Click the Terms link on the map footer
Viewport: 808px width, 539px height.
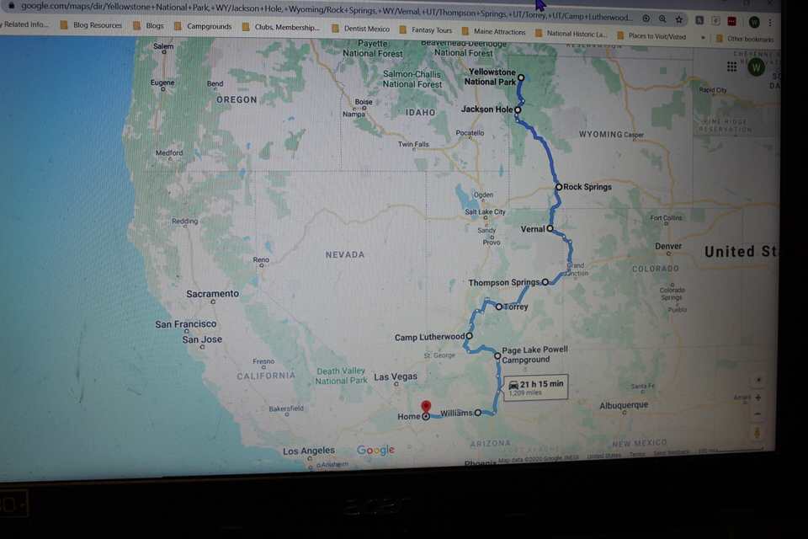click(637, 455)
